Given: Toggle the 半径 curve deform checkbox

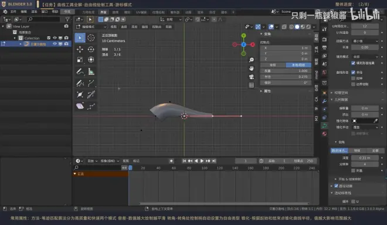Looking at the screenshot, I should pyautogui.click(x=353, y=72).
